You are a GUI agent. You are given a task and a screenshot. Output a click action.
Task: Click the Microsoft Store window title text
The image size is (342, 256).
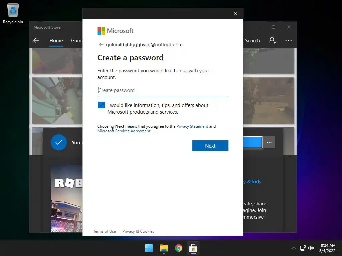point(47,27)
